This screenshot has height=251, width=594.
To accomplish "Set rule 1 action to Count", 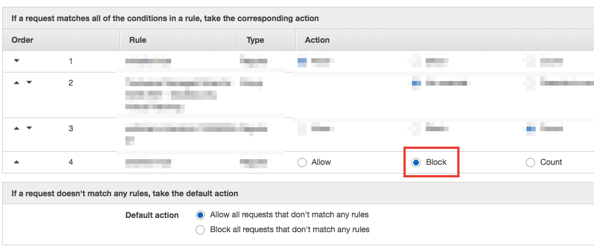I will [x=530, y=61].
